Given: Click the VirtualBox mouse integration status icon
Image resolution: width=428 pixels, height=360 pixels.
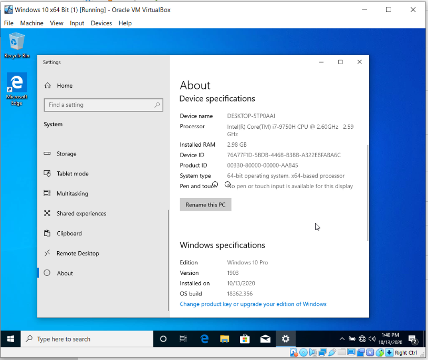Looking at the screenshot, I should click(x=380, y=353).
